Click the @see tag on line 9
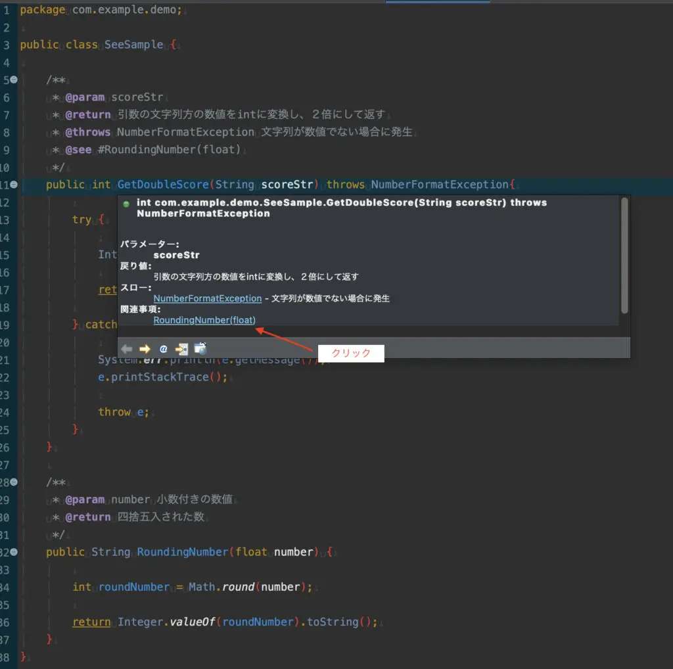 click(x=78, y=150)
